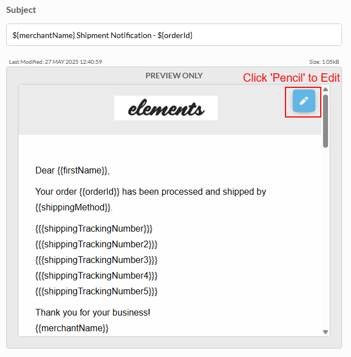Click the {{{shippingTrackingNumber5}}} line
The height and width of the screenshot is (357, 351).
tap(96, 292)
